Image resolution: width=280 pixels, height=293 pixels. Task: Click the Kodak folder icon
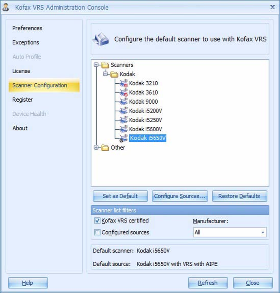click(114, 74)
